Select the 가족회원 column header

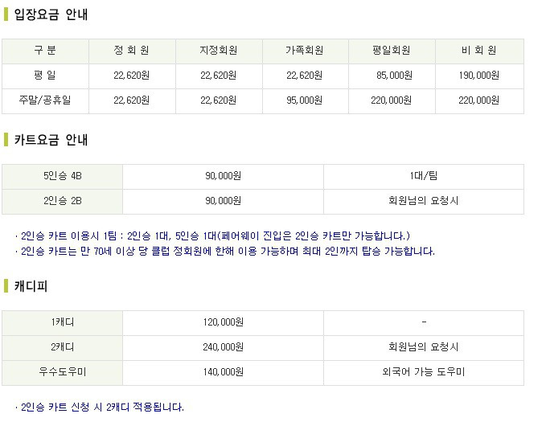pyautogui.click(x=305, y=51)
